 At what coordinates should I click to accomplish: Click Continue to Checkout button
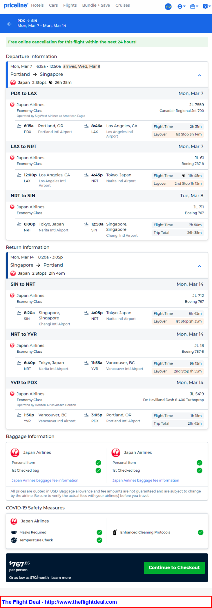(x=174, y=567)
